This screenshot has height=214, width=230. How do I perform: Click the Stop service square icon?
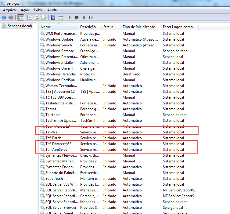[77, 18]
